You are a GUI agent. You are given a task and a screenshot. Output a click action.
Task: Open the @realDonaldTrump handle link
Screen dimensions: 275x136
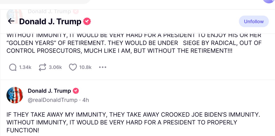(x=52, y=100)
